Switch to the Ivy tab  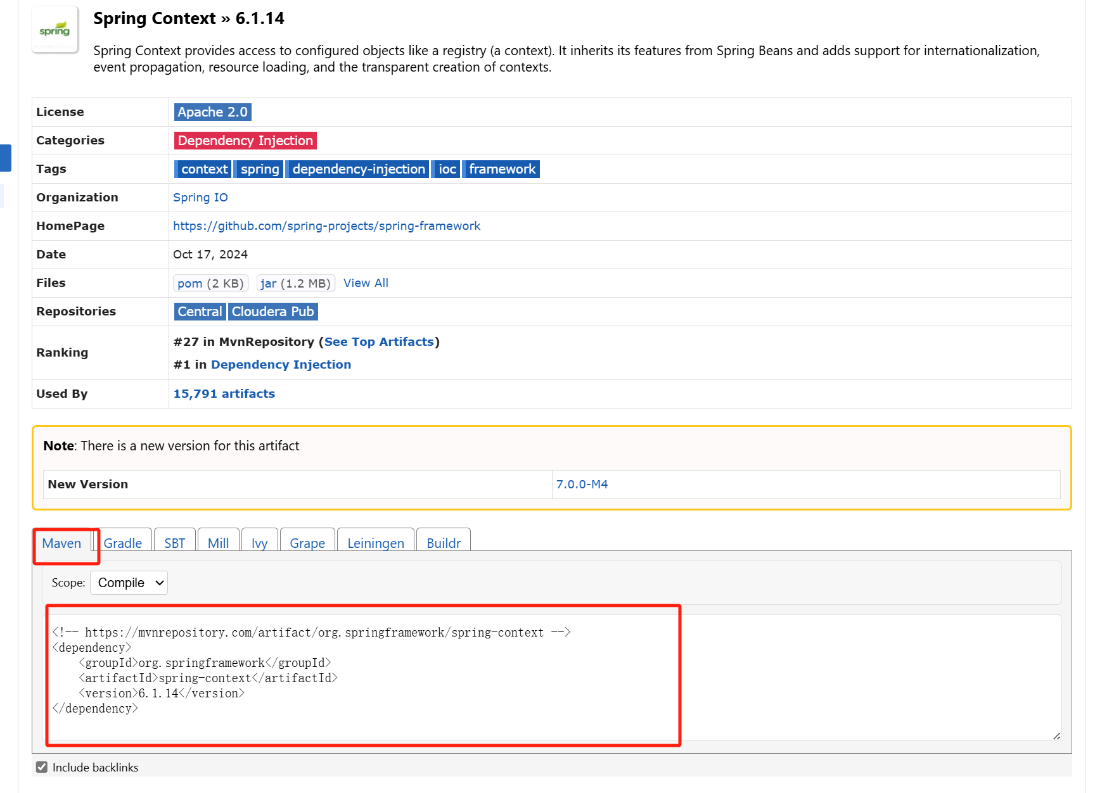[259, 543]
